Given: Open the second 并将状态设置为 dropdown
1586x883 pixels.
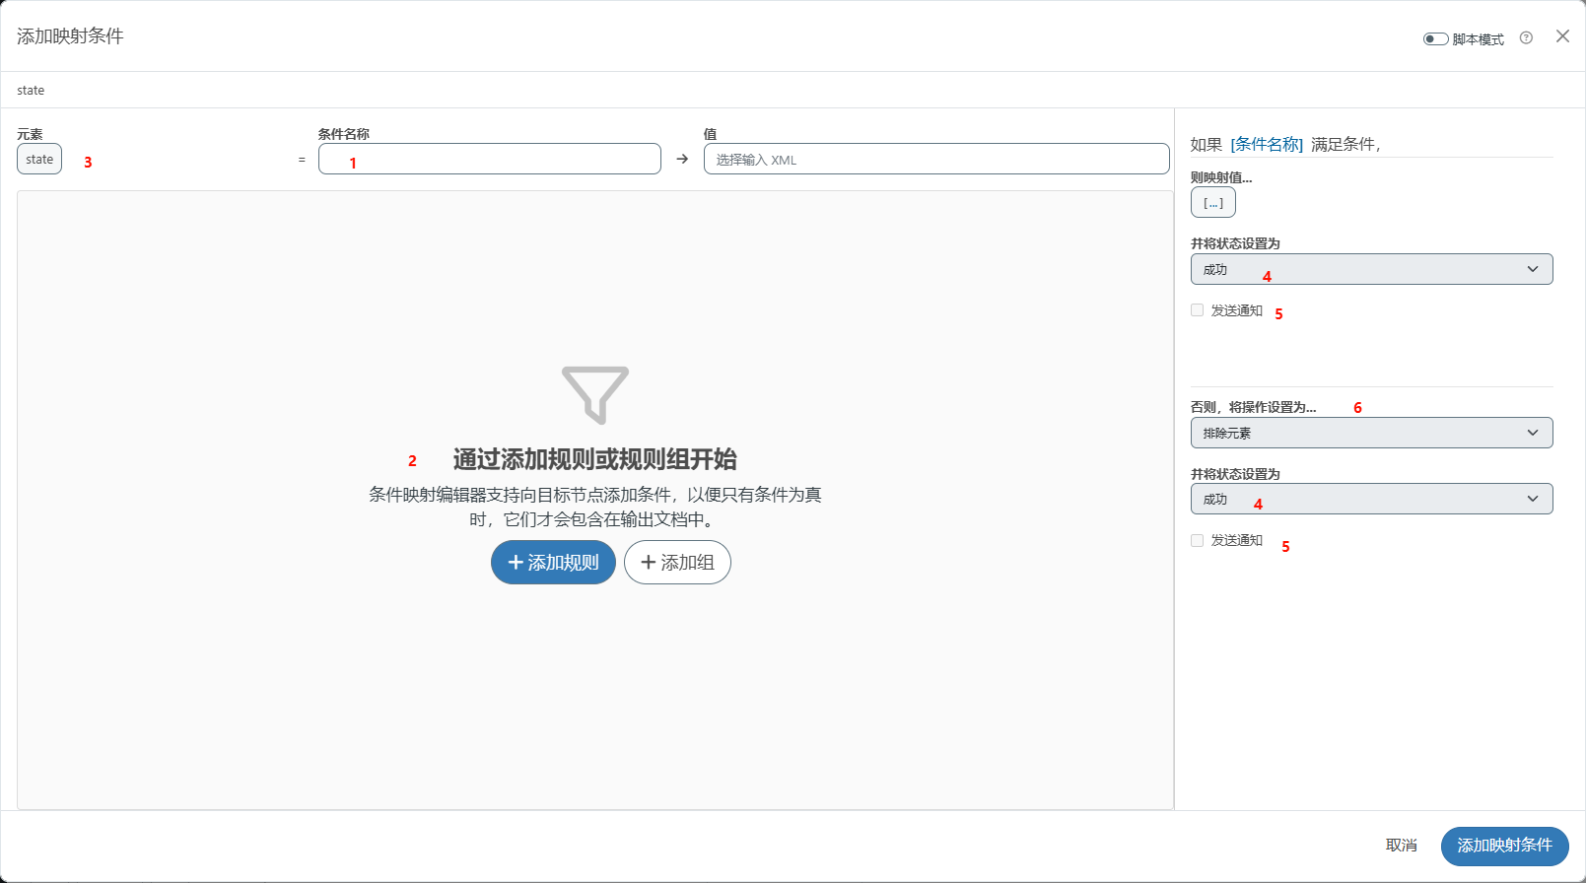Looking at the screenshot, I should pyautogui.click(x=1371, y=499).
